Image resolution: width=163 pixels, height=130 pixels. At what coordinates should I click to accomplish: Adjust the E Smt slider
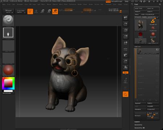tap(150, 114)
